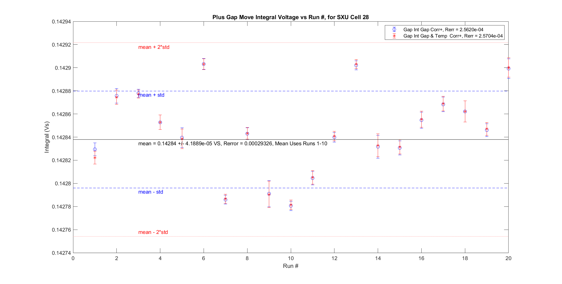562x284 pixels.
Task: Click the 'Run #' x-axis label
Action: coord(290,266)
